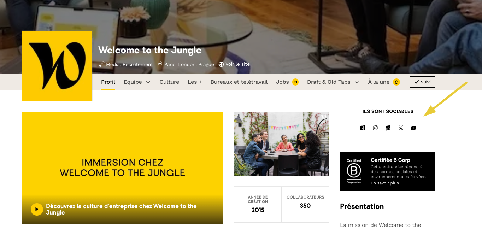Switch to the Culture tab
Image resolution: width=482 pixels, height=229 pixels.
click(169, 82)
